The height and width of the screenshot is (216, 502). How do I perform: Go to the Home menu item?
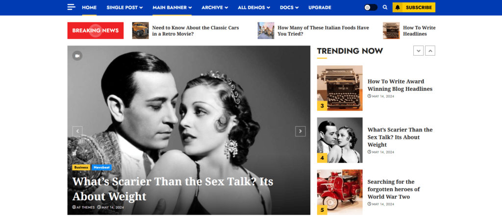89,7
